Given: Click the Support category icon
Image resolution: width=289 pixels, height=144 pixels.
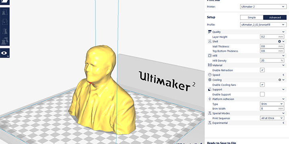Looking at the screenshot, I should (210, 90).
